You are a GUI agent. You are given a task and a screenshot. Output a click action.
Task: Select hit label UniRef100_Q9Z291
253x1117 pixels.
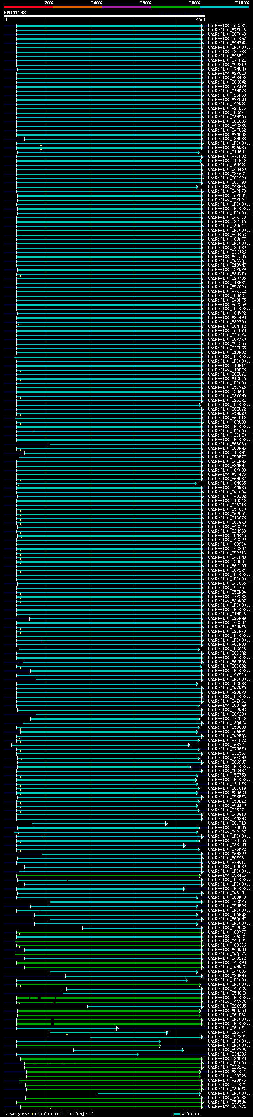coord(227,1036)
